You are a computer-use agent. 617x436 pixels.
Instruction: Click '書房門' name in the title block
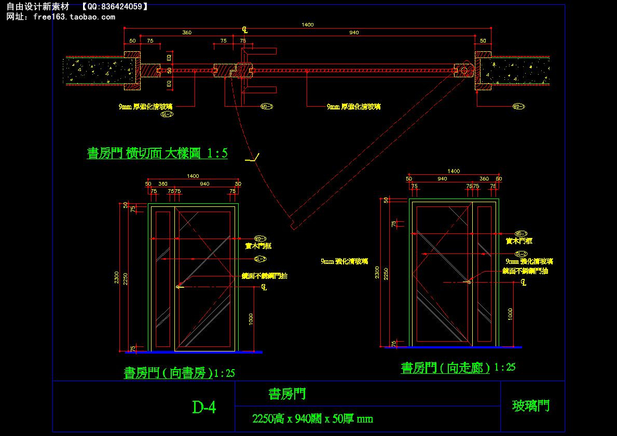tap(287, 394)
